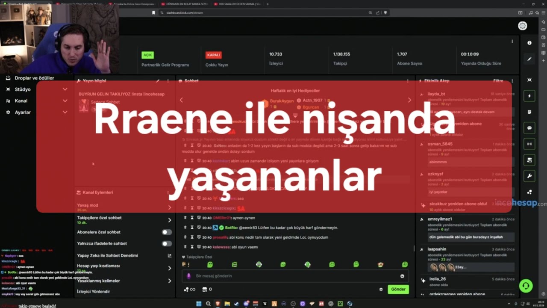Toggle Yalnızca ifadelerle sohbet switch
The width and height of the screenshot is (547, 308).
[167, 243]
